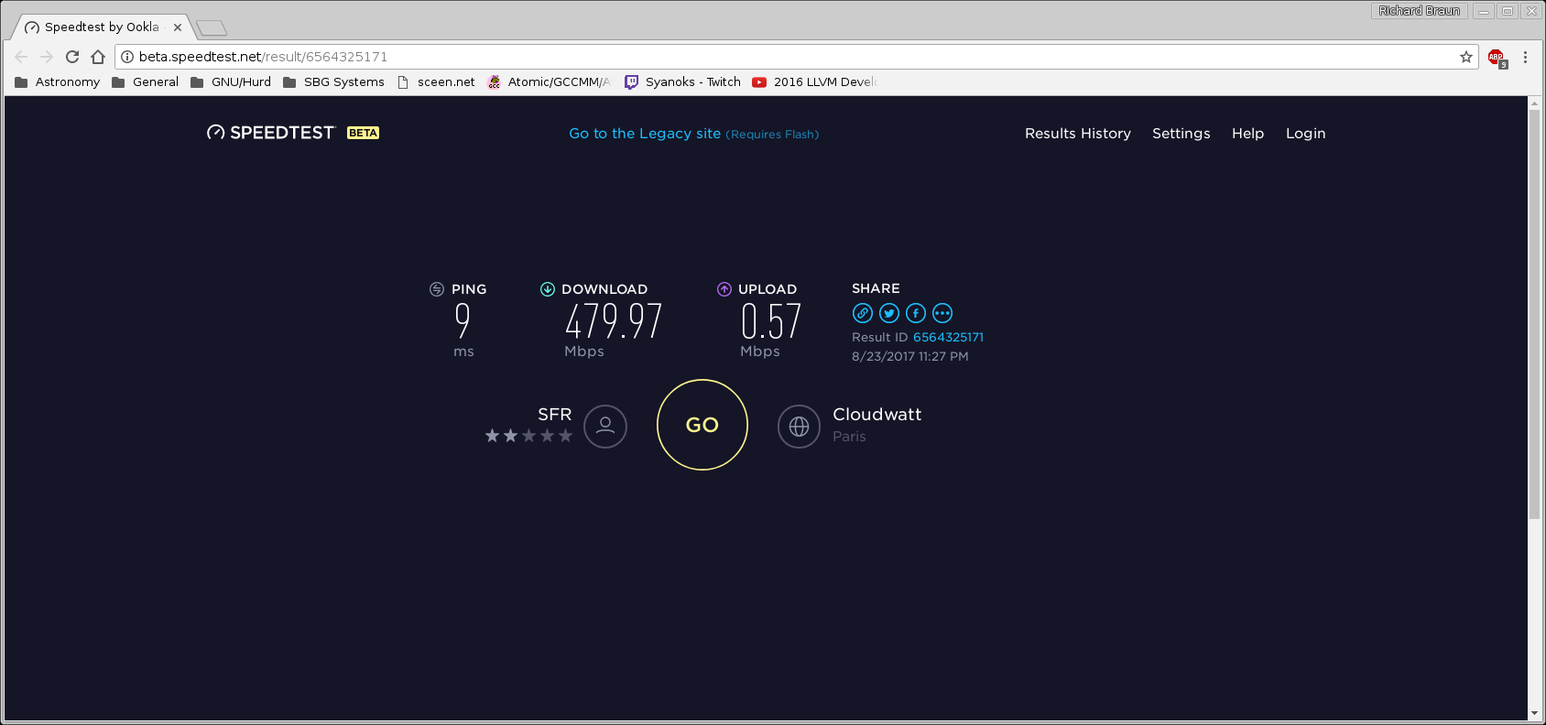Click Login in the header
Screen dimensions: 1546x725
pyautogui.click(x=1305, y=134)
